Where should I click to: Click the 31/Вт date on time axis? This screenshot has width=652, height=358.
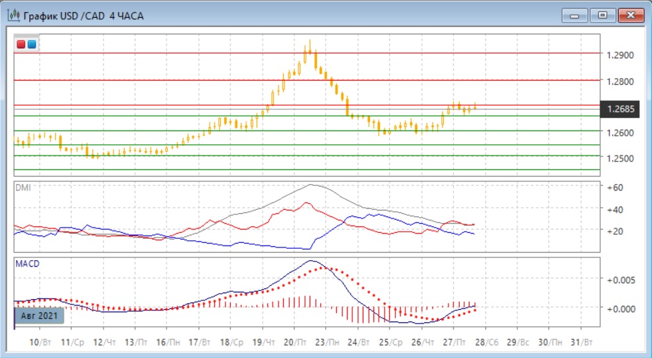581,343
